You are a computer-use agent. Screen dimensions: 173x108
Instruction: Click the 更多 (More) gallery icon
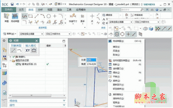82,16
